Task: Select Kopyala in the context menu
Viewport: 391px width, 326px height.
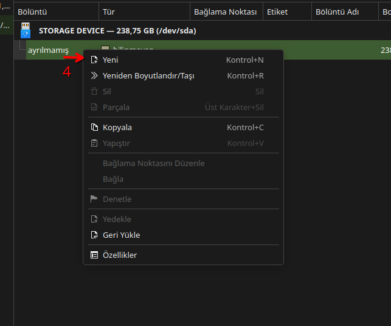Action: pos(117,127)
